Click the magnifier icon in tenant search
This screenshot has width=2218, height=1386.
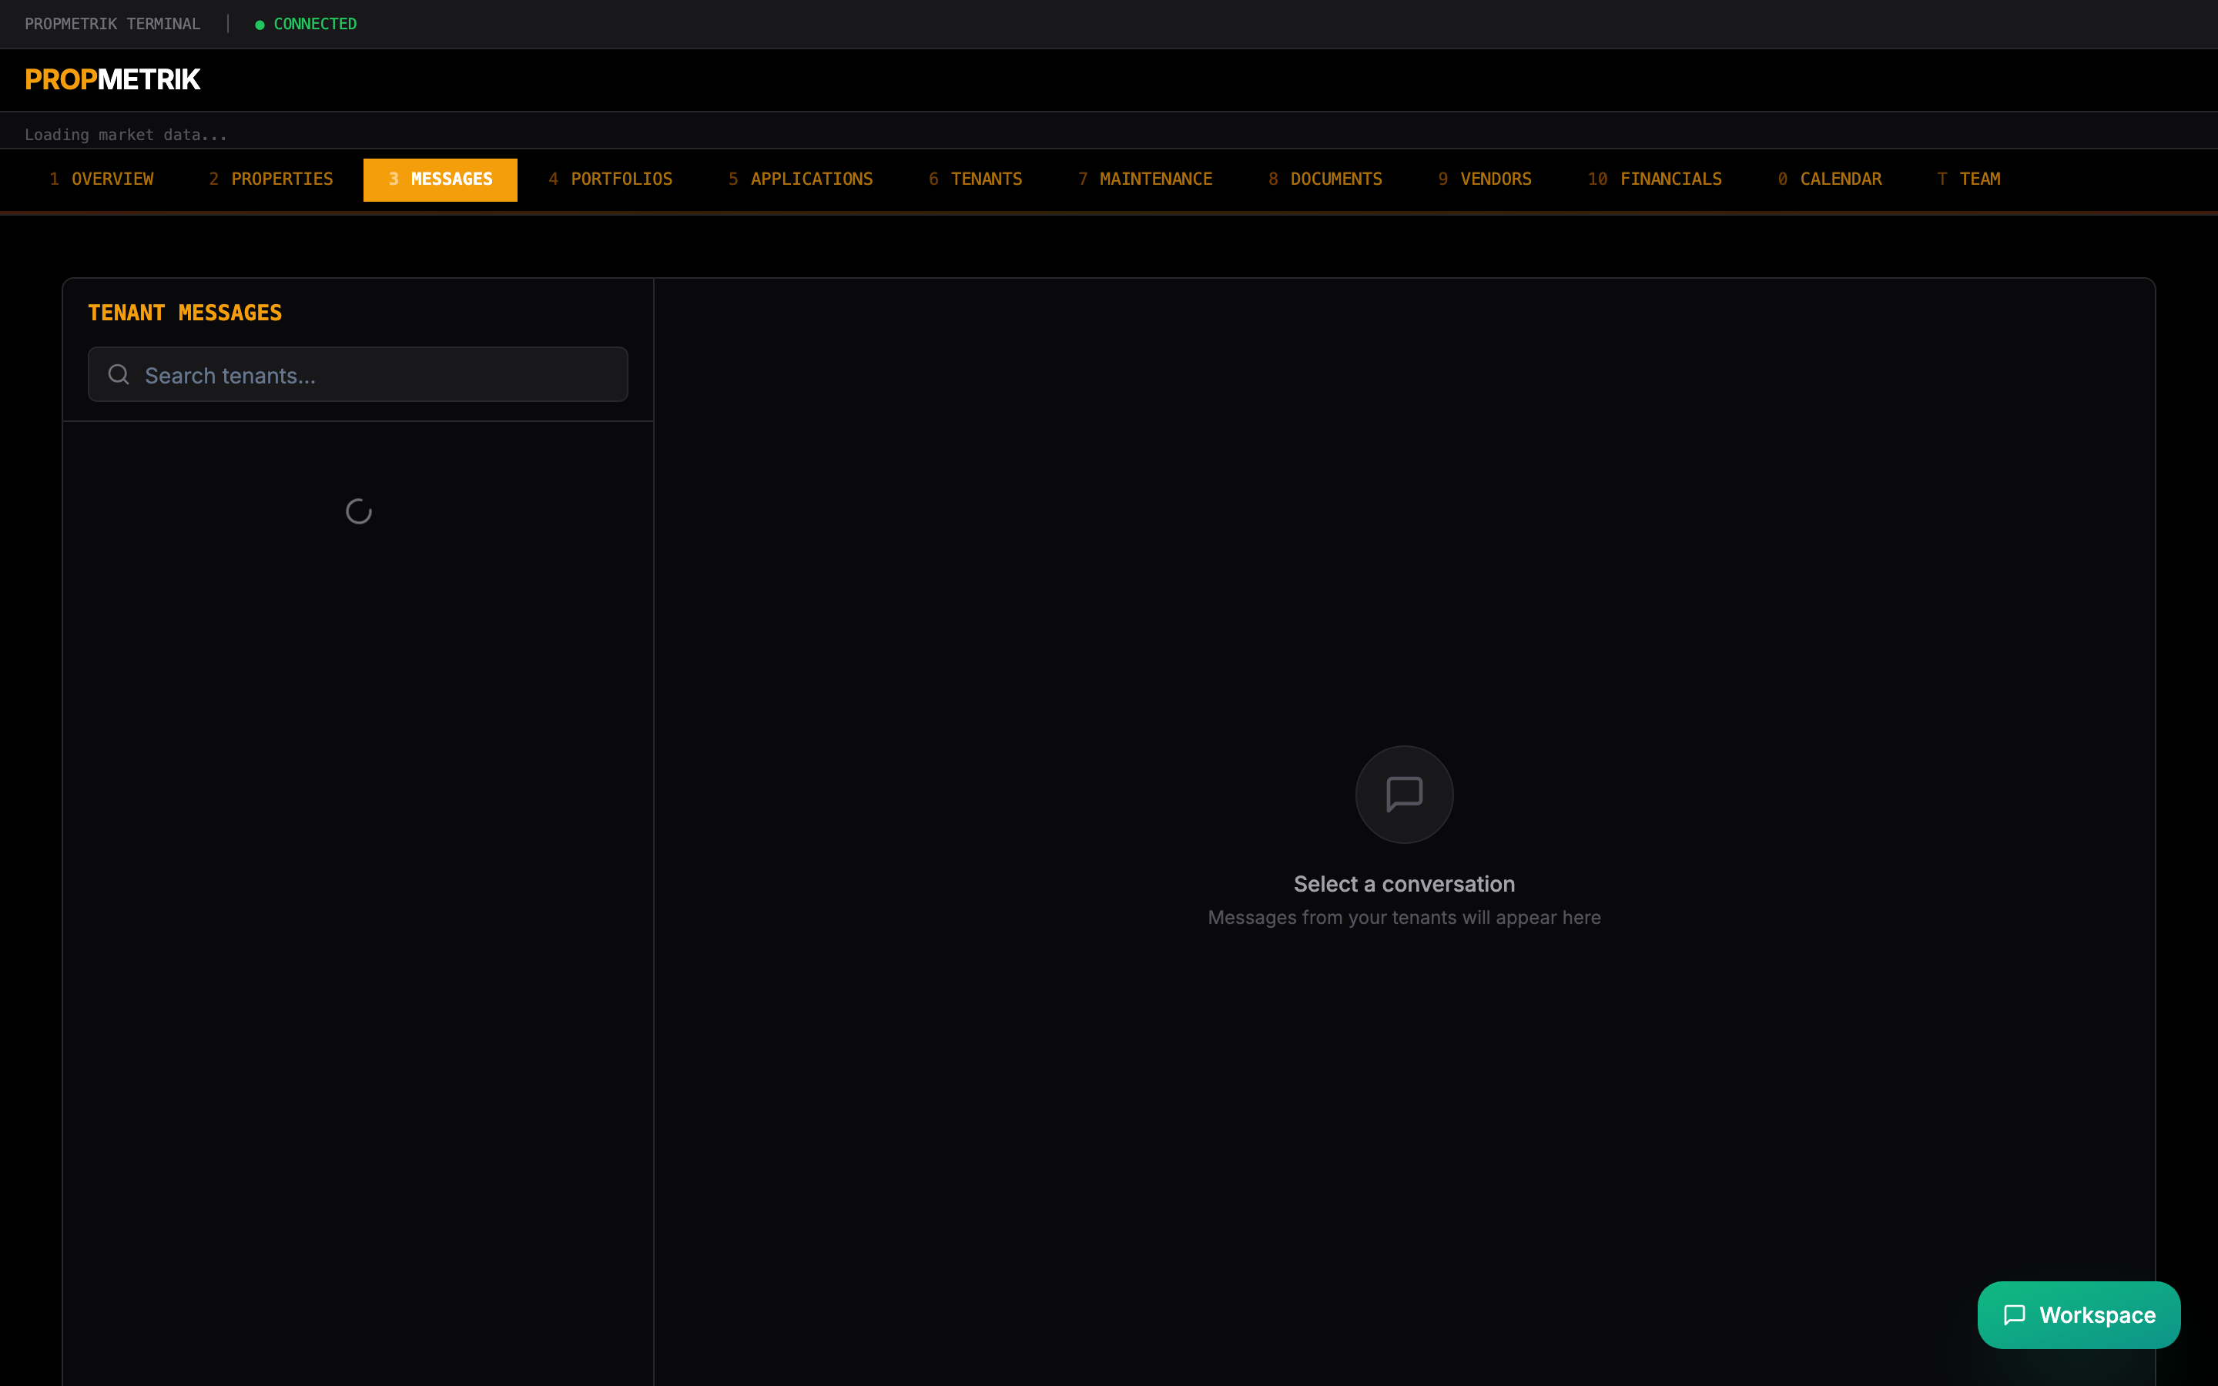point(119,374)
